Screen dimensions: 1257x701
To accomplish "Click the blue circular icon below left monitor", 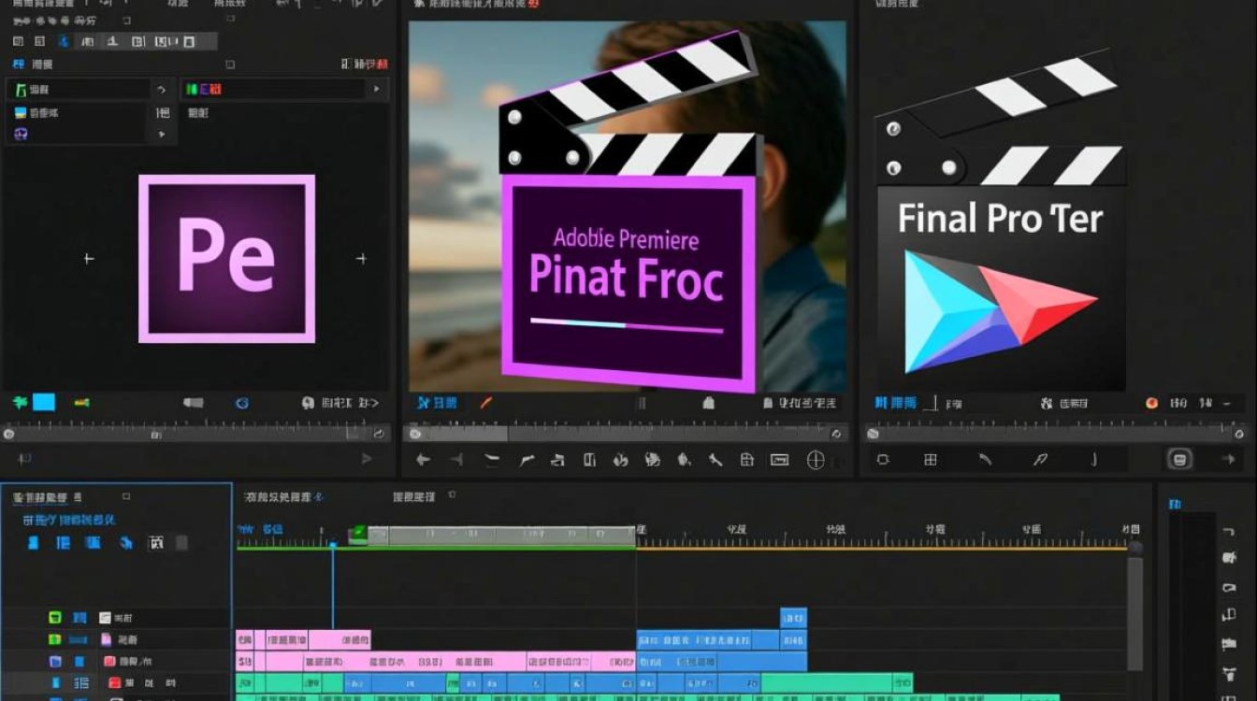I will (x=242, y=403).
